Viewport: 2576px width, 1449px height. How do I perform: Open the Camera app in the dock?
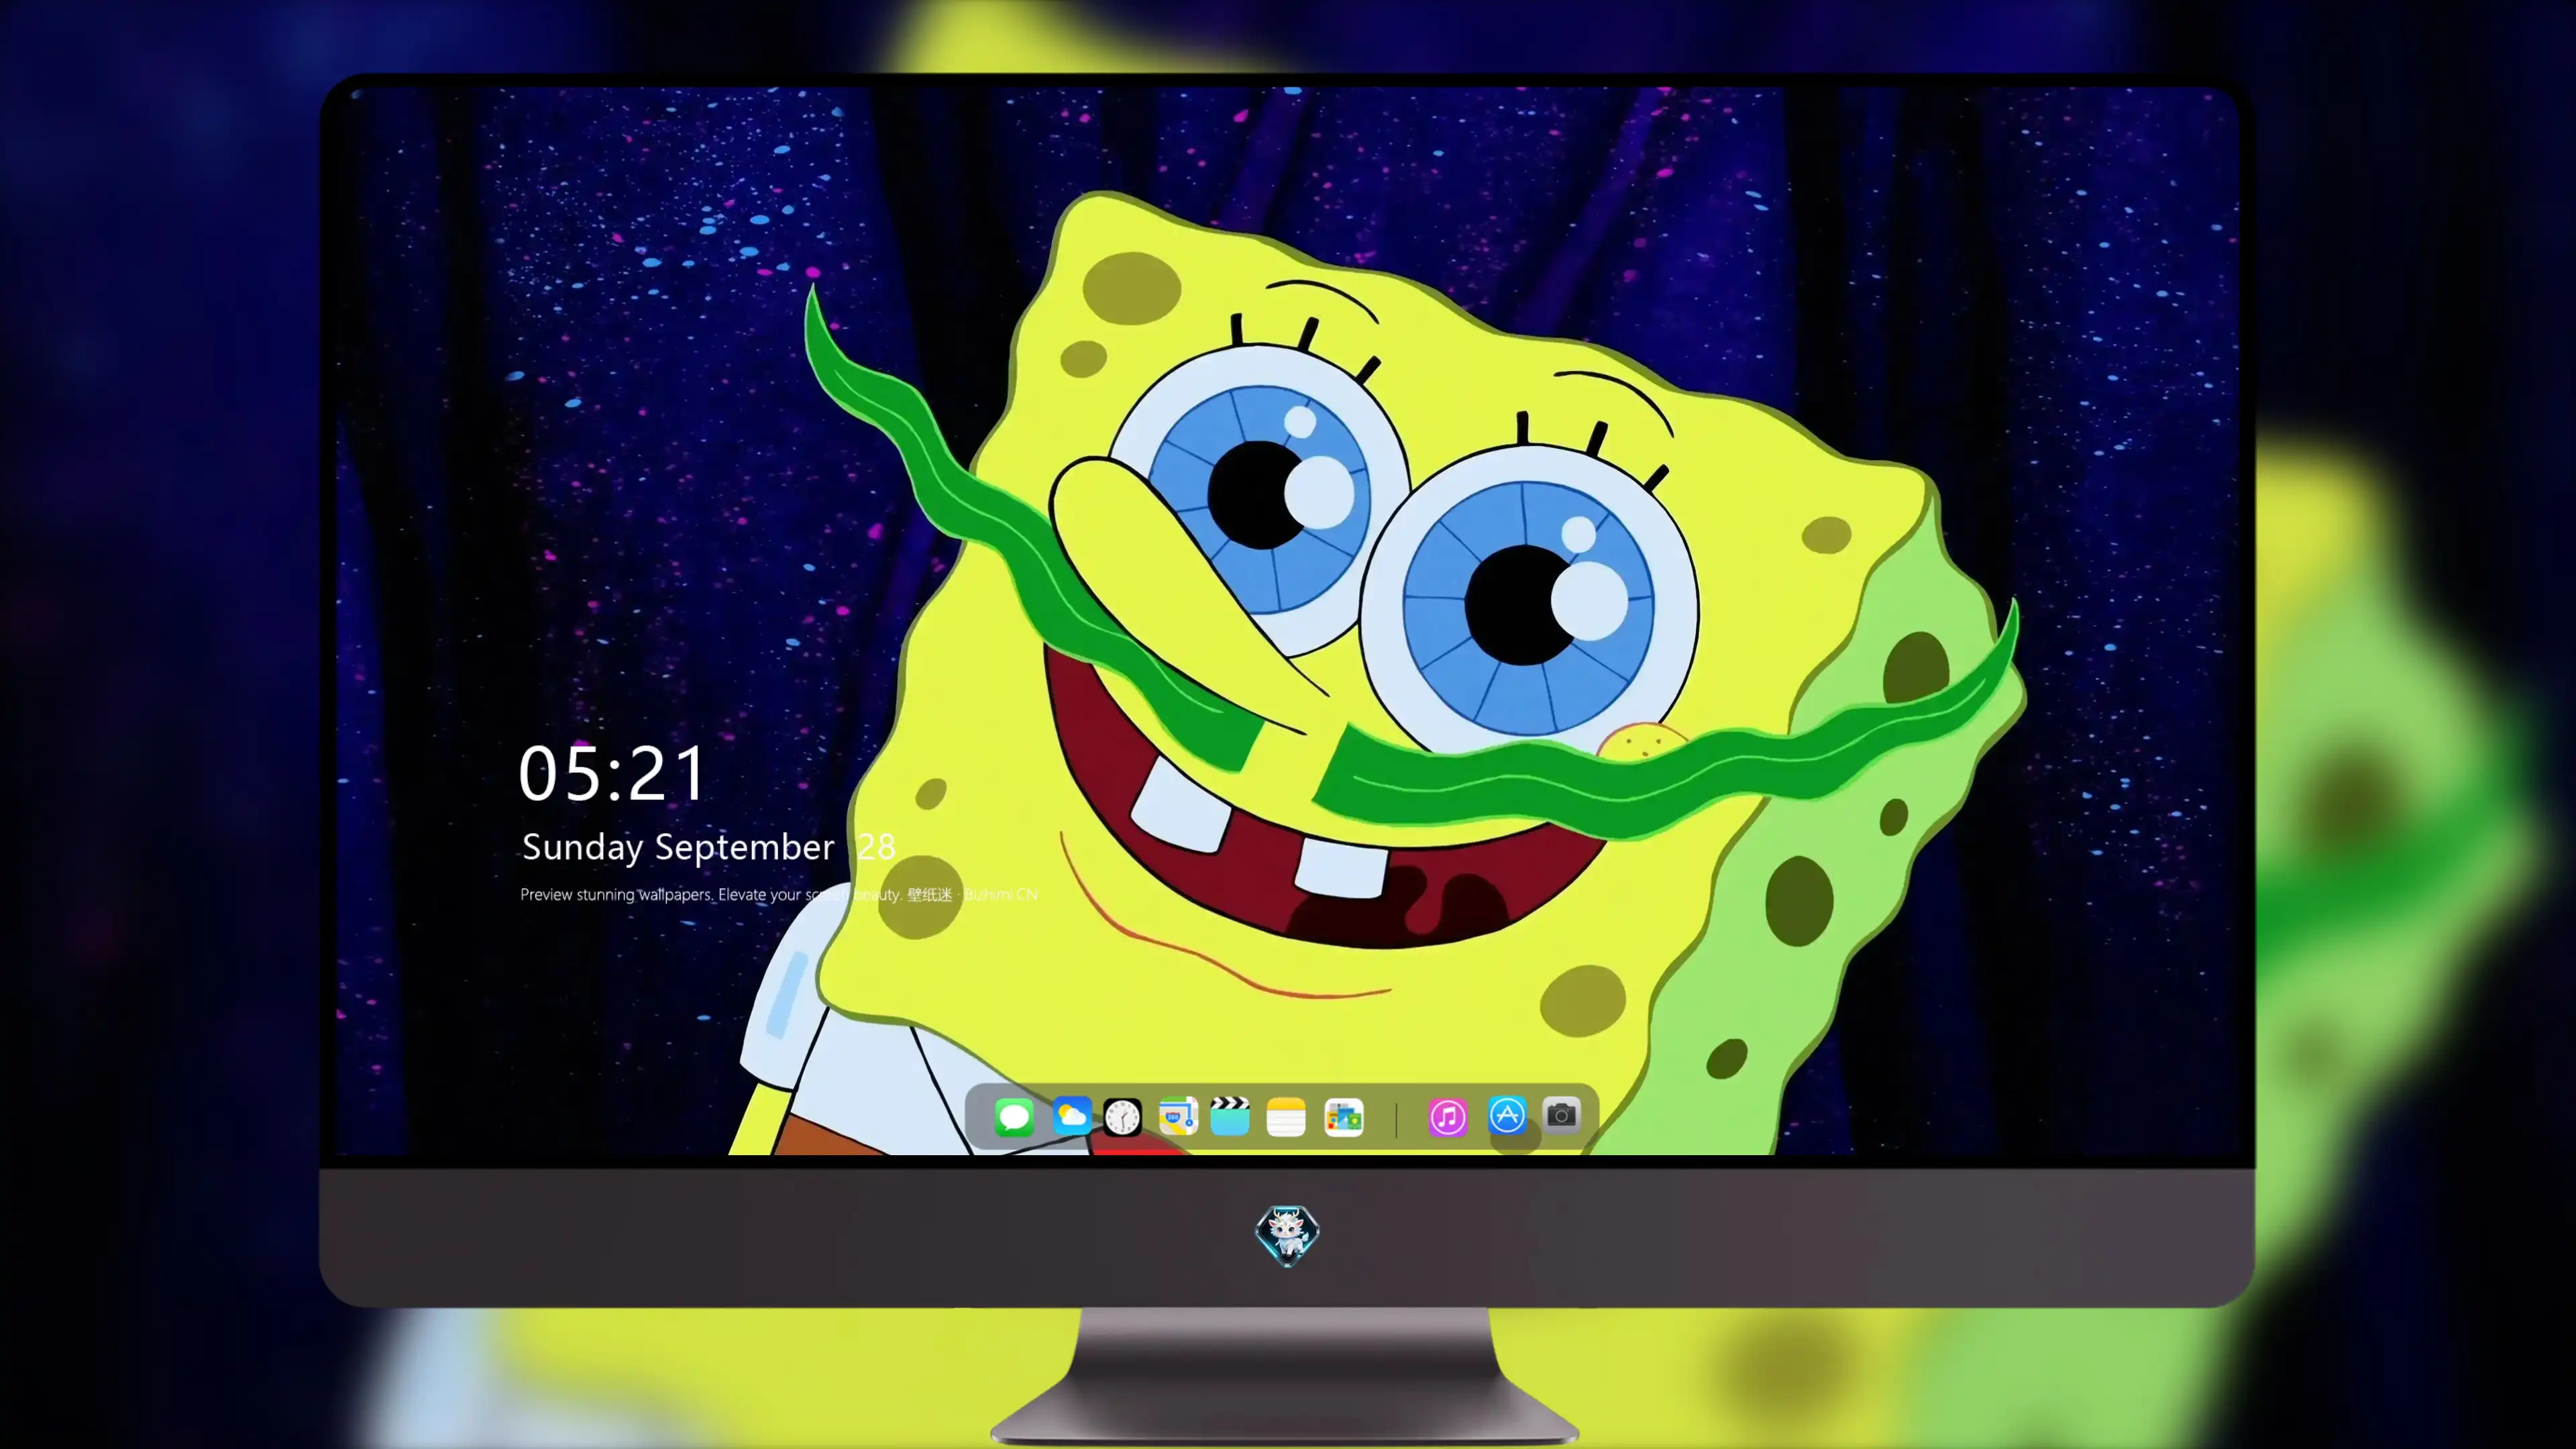[1562, 1115]
